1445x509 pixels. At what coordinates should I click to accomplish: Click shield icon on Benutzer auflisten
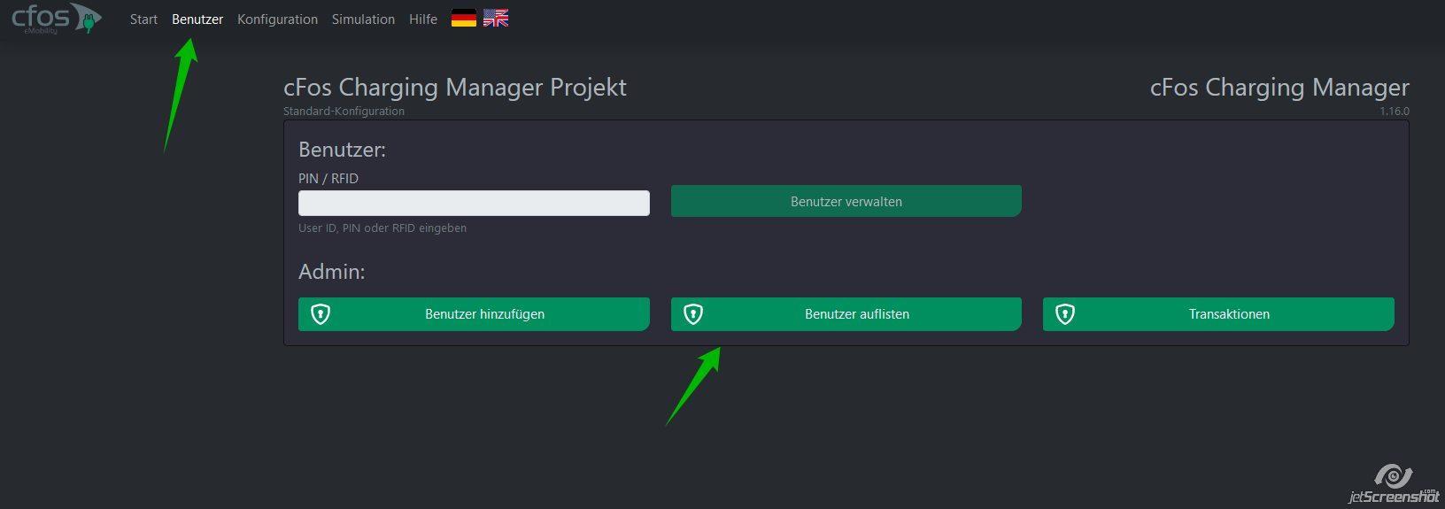693,314
